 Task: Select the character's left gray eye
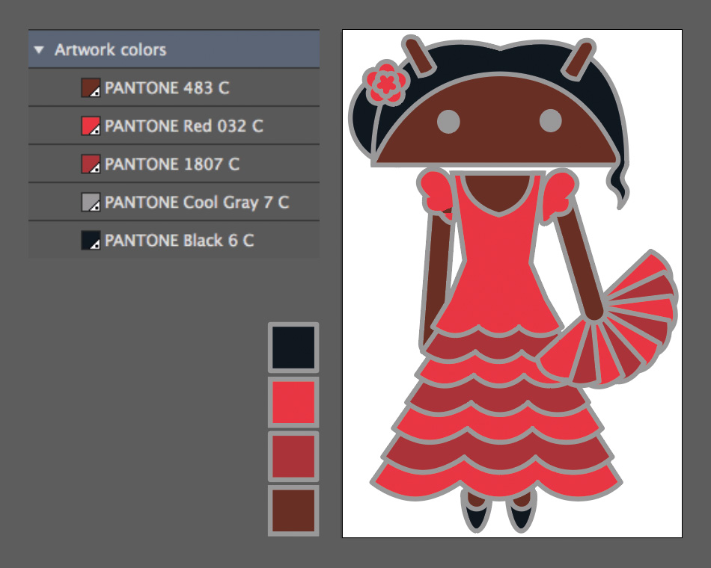pyautogui.click(x=448, y=120)
